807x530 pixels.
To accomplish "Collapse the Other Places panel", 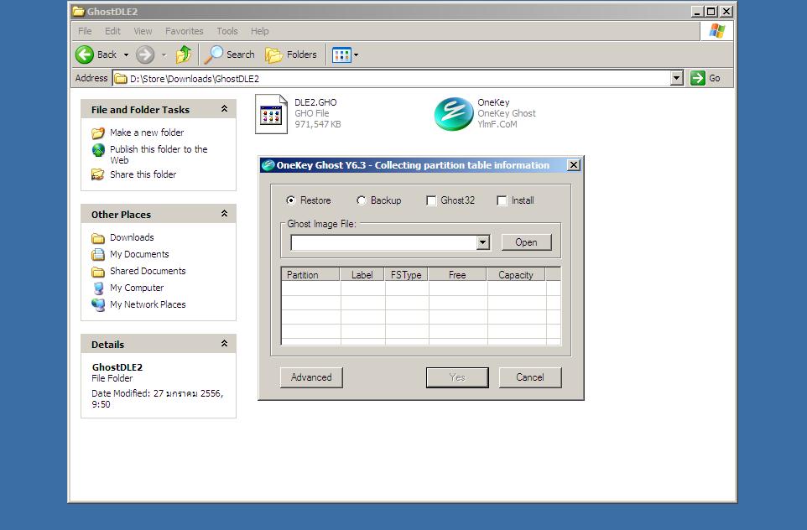I will tap(224, 214).
